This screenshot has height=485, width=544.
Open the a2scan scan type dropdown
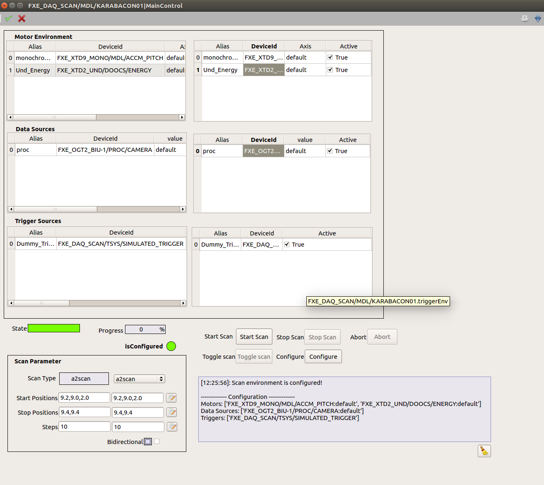coord(140,379)
